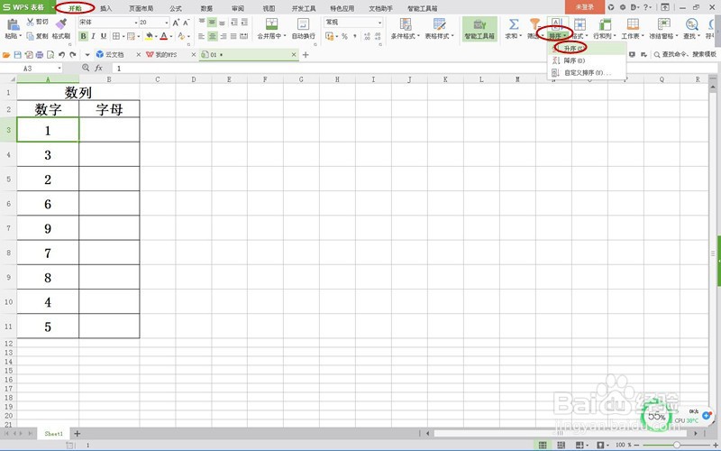
Task: Toggle Wrap Text (自动换行)
Action: coord(304,29)
